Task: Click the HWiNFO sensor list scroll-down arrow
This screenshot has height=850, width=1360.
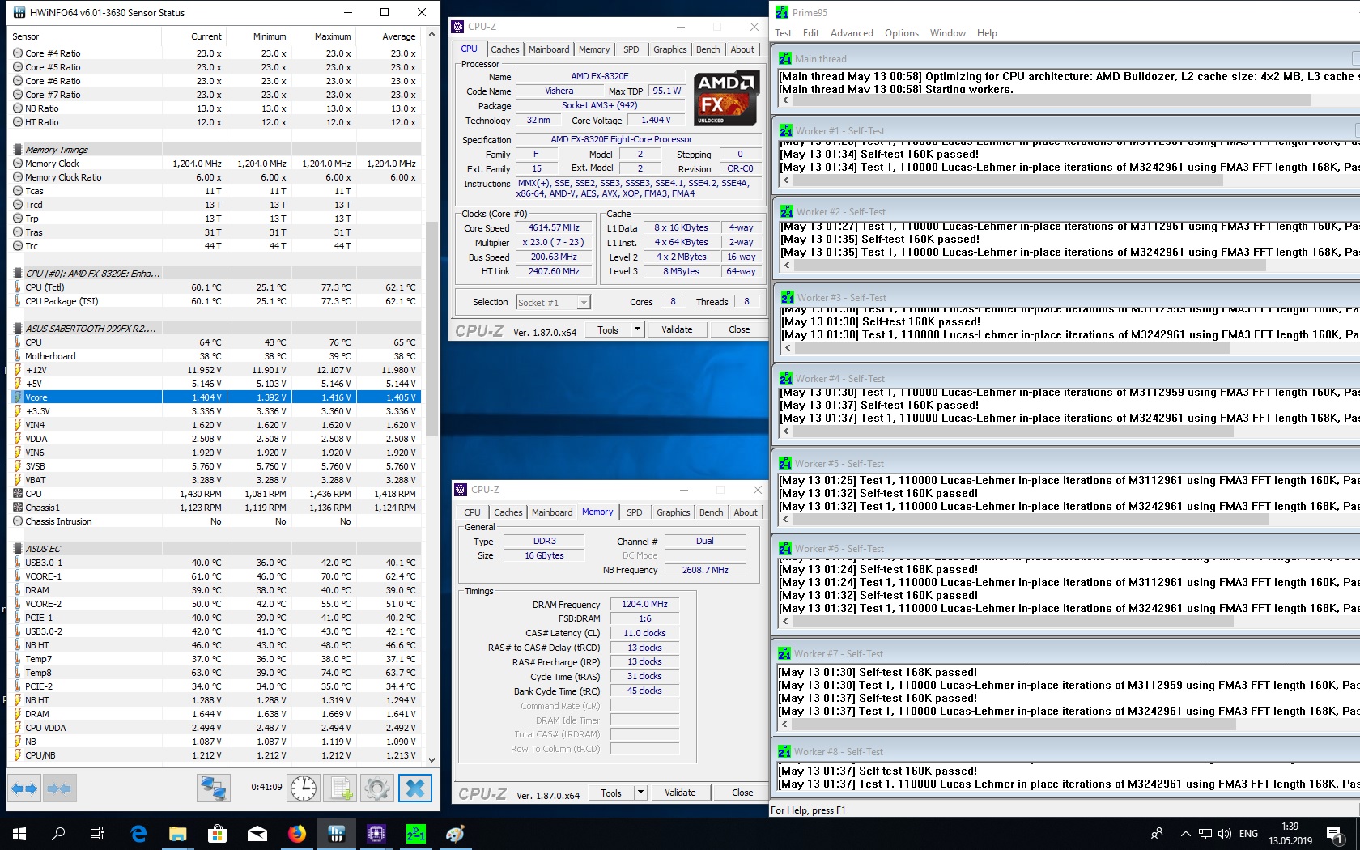Action: click(431, 759)
